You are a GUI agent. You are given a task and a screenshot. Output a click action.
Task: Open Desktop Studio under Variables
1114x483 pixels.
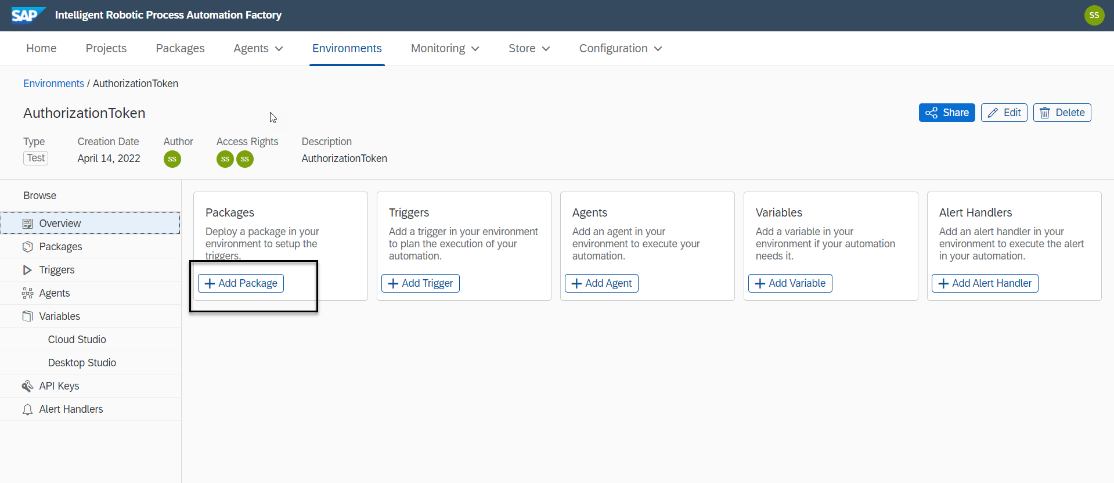pos(91,363)
